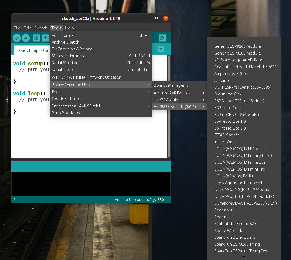
Task: Open Manage Libraries...
Action: (x=101, y=56)
